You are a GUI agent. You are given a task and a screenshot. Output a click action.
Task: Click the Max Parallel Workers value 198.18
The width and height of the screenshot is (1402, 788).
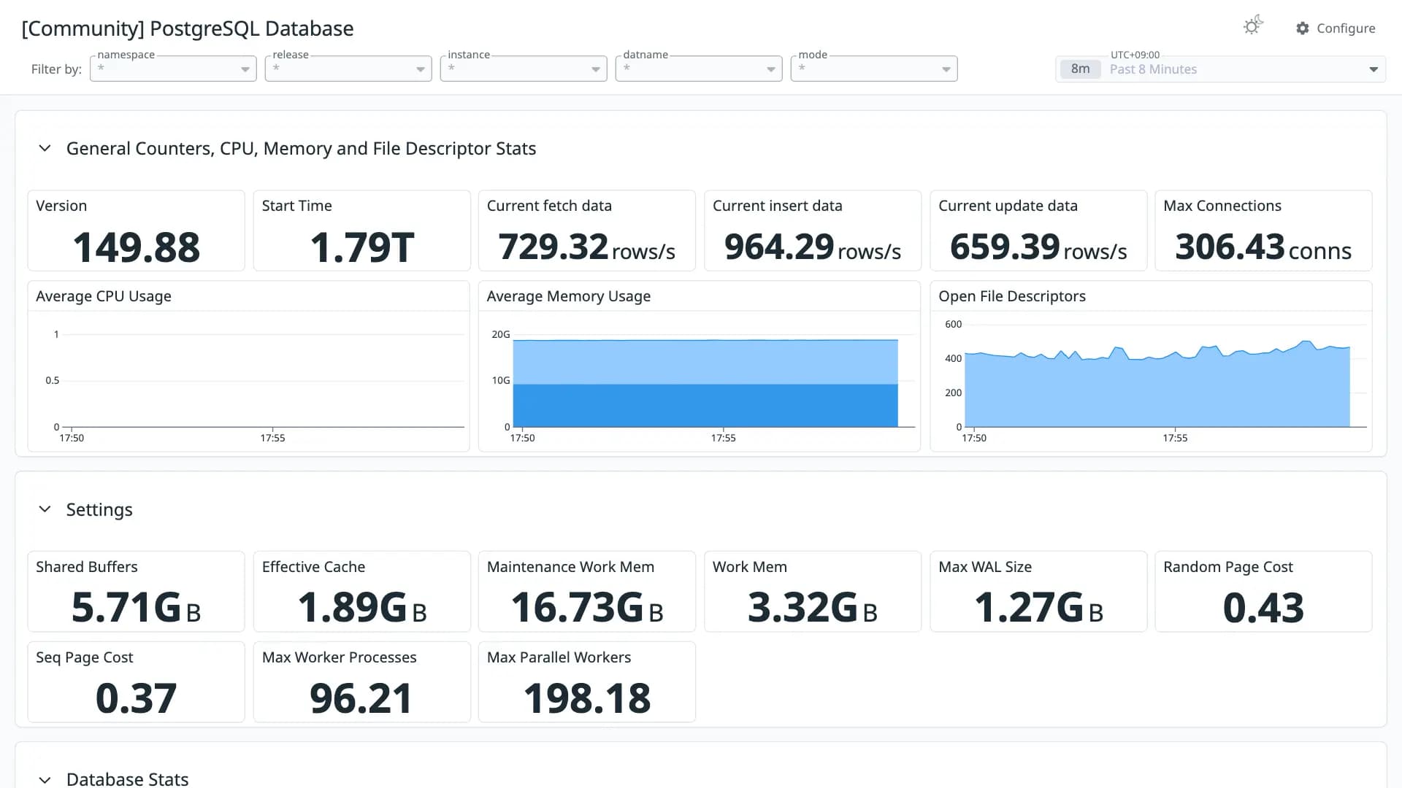587,698
